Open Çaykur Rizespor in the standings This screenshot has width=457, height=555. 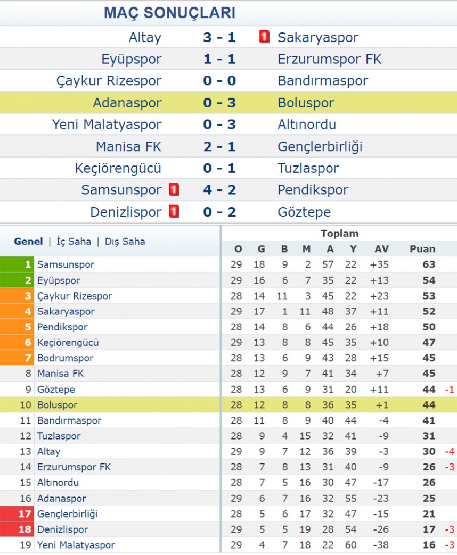click(x=75, y=296)
